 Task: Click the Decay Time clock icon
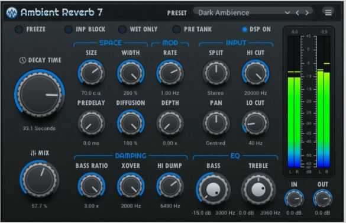tap(22, 60)
